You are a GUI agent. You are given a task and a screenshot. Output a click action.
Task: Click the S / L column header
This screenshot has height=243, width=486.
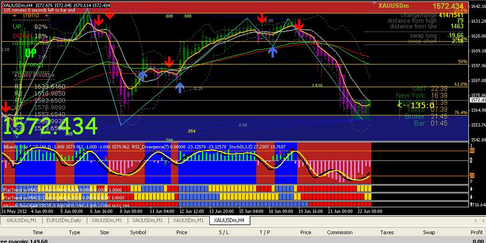(223, 232)
